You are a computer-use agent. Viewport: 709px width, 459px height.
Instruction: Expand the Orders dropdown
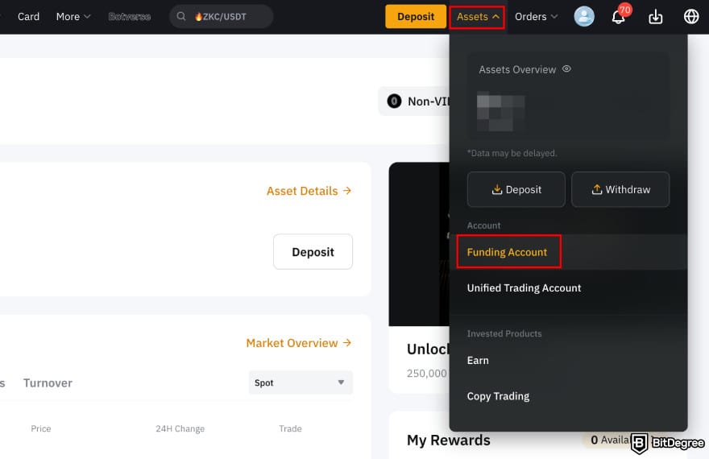tap(536, 17)
